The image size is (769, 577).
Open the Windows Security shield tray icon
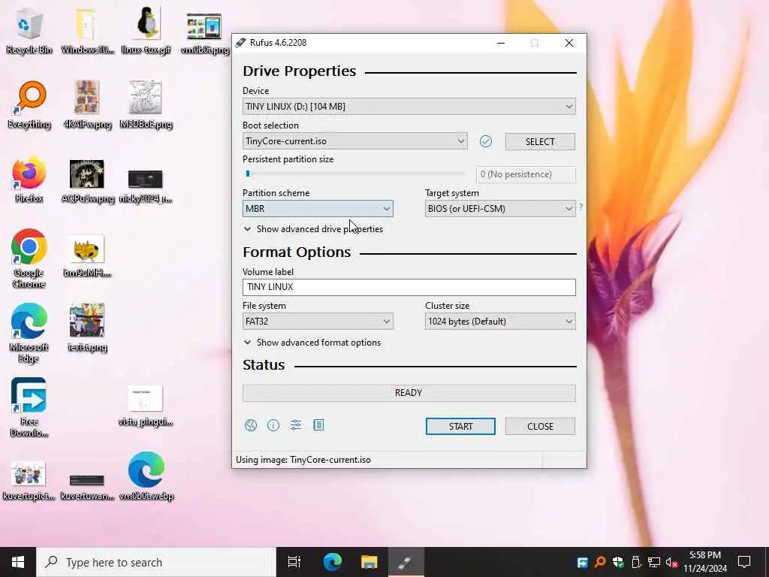pyautogui.click(x=618, y=562)
